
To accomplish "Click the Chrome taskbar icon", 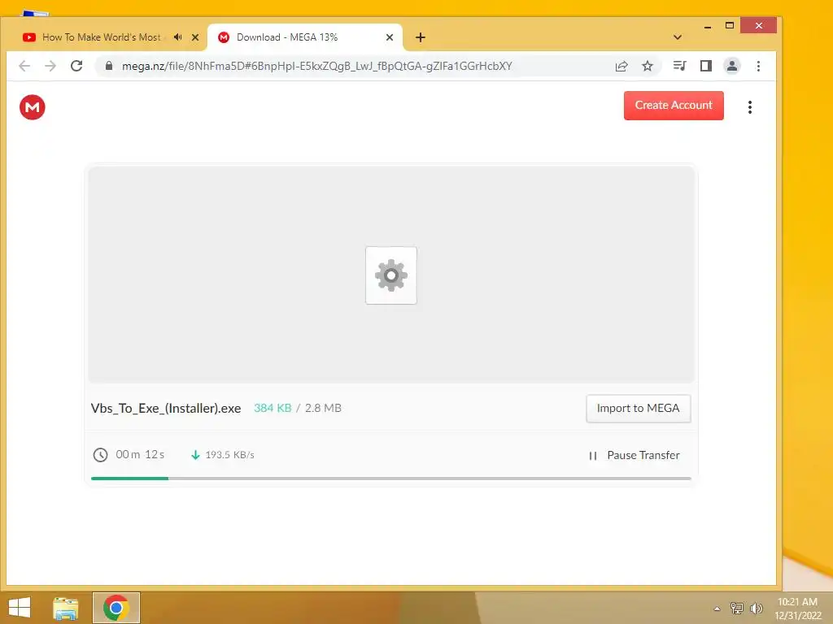I will [116, 608].
